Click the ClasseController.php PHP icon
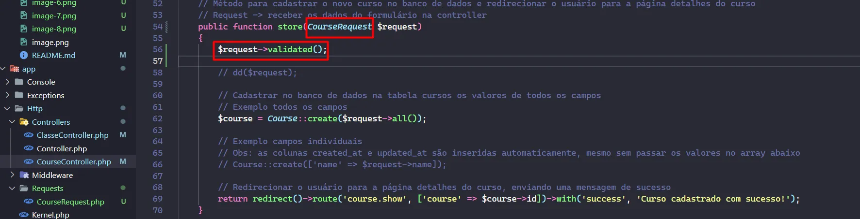 coord(29,135)
